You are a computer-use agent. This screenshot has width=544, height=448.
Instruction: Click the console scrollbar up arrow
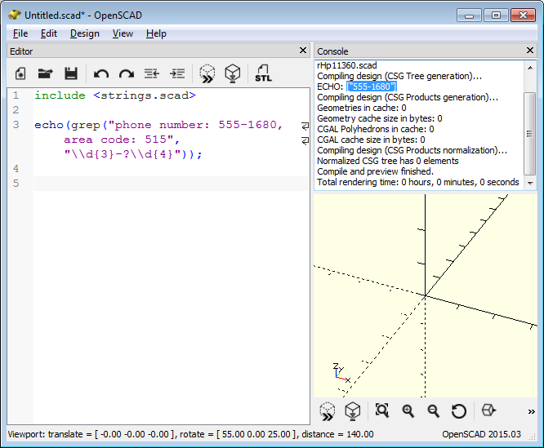[530, 68]
